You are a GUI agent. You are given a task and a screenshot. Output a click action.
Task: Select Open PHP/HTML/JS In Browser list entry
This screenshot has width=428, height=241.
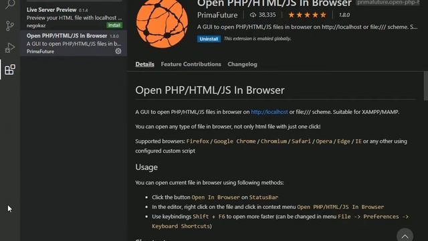[x=74, y=43]
